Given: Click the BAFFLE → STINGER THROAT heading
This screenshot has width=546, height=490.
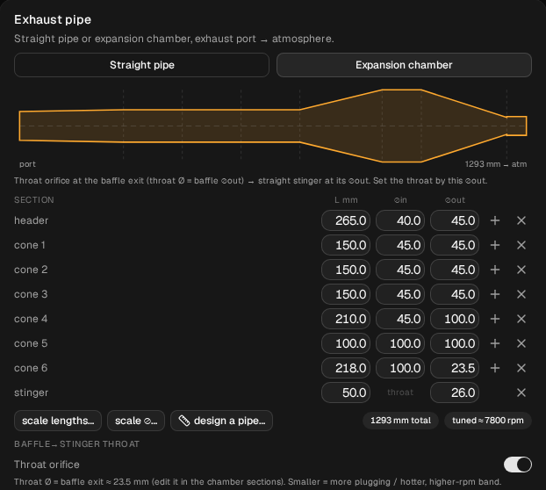Looking at the screenshot, I should [x=76, y=444].
